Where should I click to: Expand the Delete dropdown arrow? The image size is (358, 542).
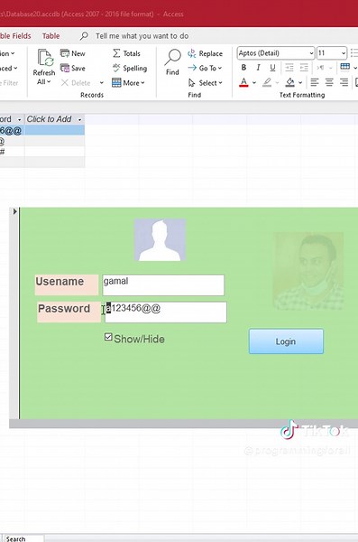point(102,83)
